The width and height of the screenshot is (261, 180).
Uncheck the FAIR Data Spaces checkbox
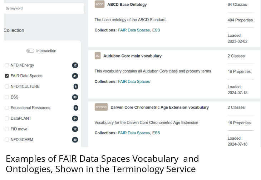[x=7, y=76]
